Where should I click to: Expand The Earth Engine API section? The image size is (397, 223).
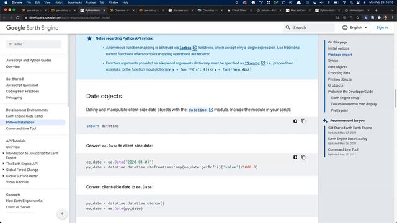tap(3, 164)
